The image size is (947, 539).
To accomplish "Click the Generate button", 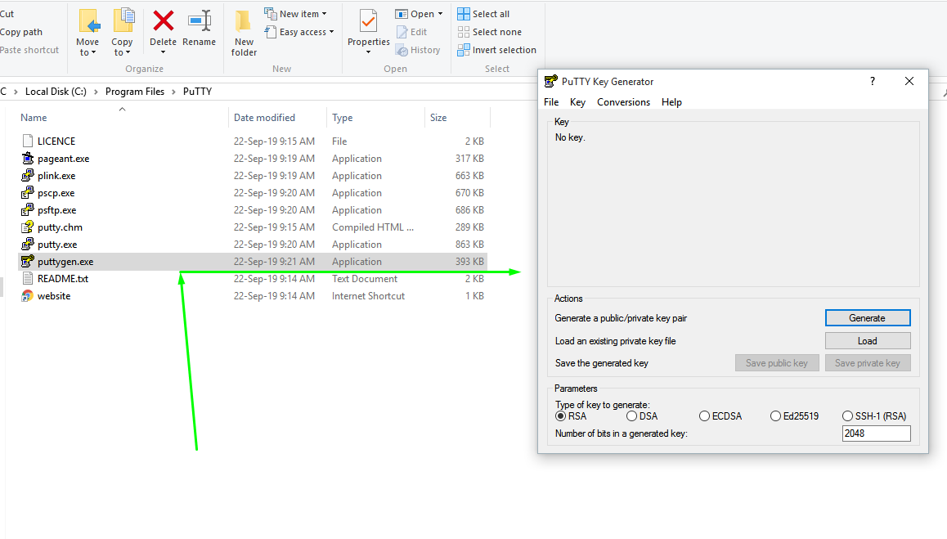I will (x=868, y=318).
